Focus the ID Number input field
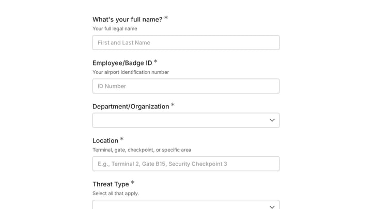Viewport: 372px width, 209px height. pos(186,86)
